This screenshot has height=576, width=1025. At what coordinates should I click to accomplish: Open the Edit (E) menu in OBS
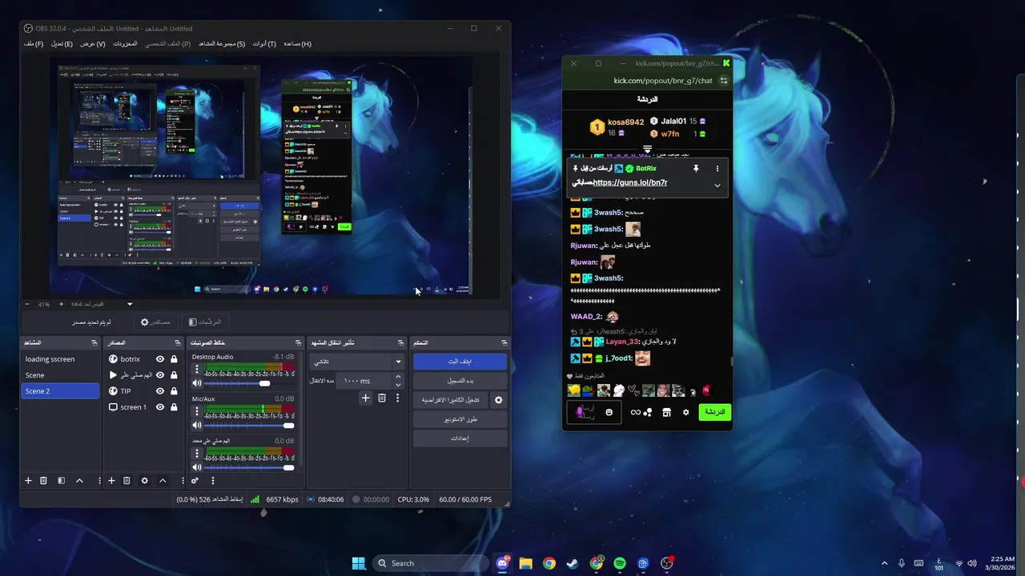[62, 44]
